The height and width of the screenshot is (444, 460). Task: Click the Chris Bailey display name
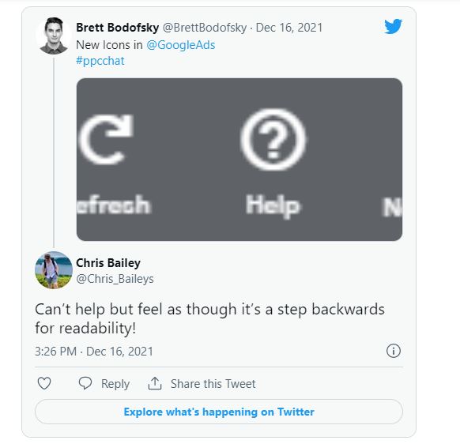(108, 263)
